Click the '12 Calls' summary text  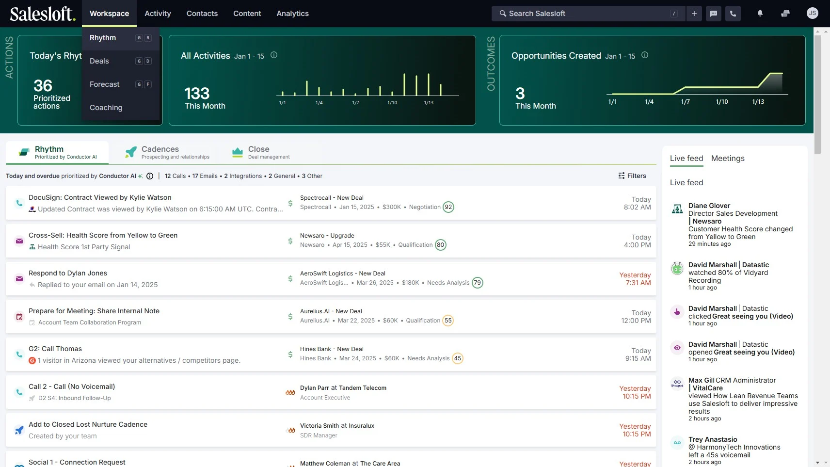click(175, 176)
